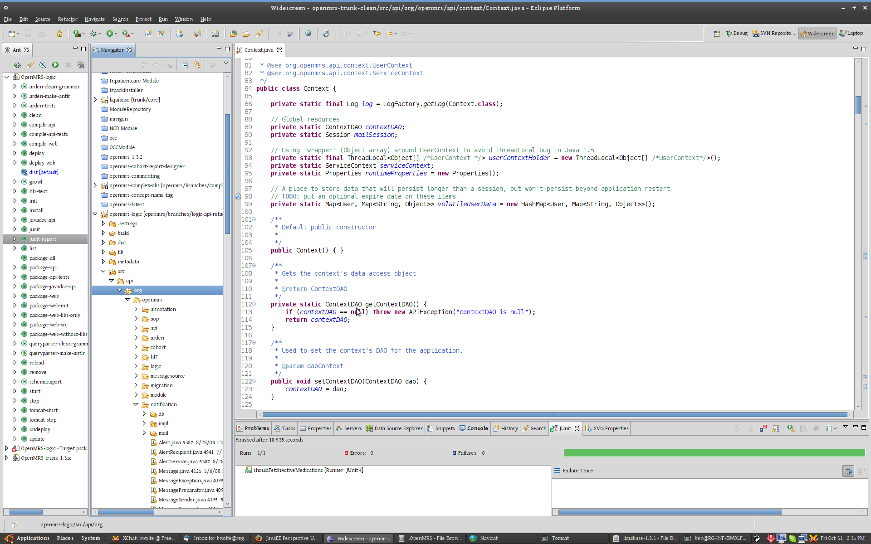Switch to the Debug perspective
Viewport: 871px width, 544px height.
click(737, 33)
